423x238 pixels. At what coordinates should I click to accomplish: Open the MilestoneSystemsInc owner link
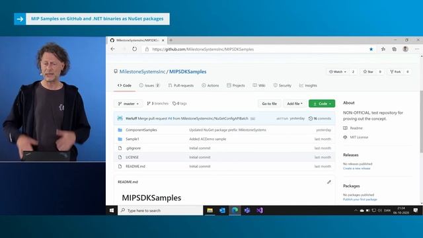[x=142, y=72]
